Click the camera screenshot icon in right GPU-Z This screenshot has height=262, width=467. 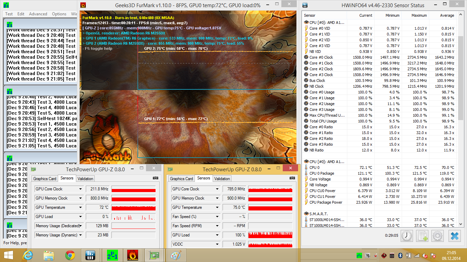[292, 178]
